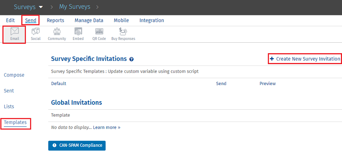The height and width of the screenshot is (152, 342).
Task: Open the Manage Data tab
Action: 89,20
